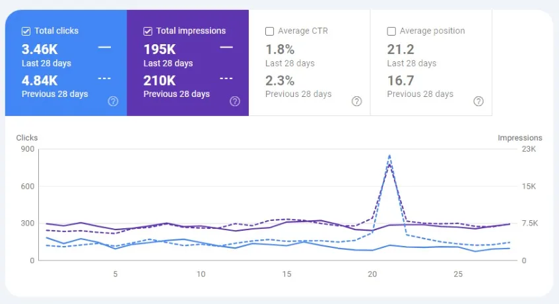The width and height of the screenshot is (559, 304).
Task: Click the 15 label on the x-axis
Action: (x=286, y=274)
